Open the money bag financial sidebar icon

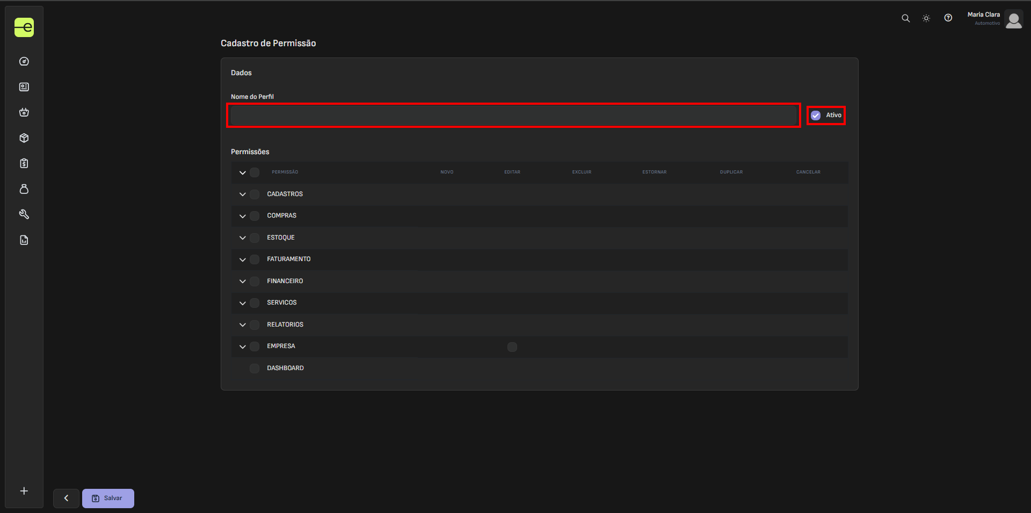tap(24, 189)
